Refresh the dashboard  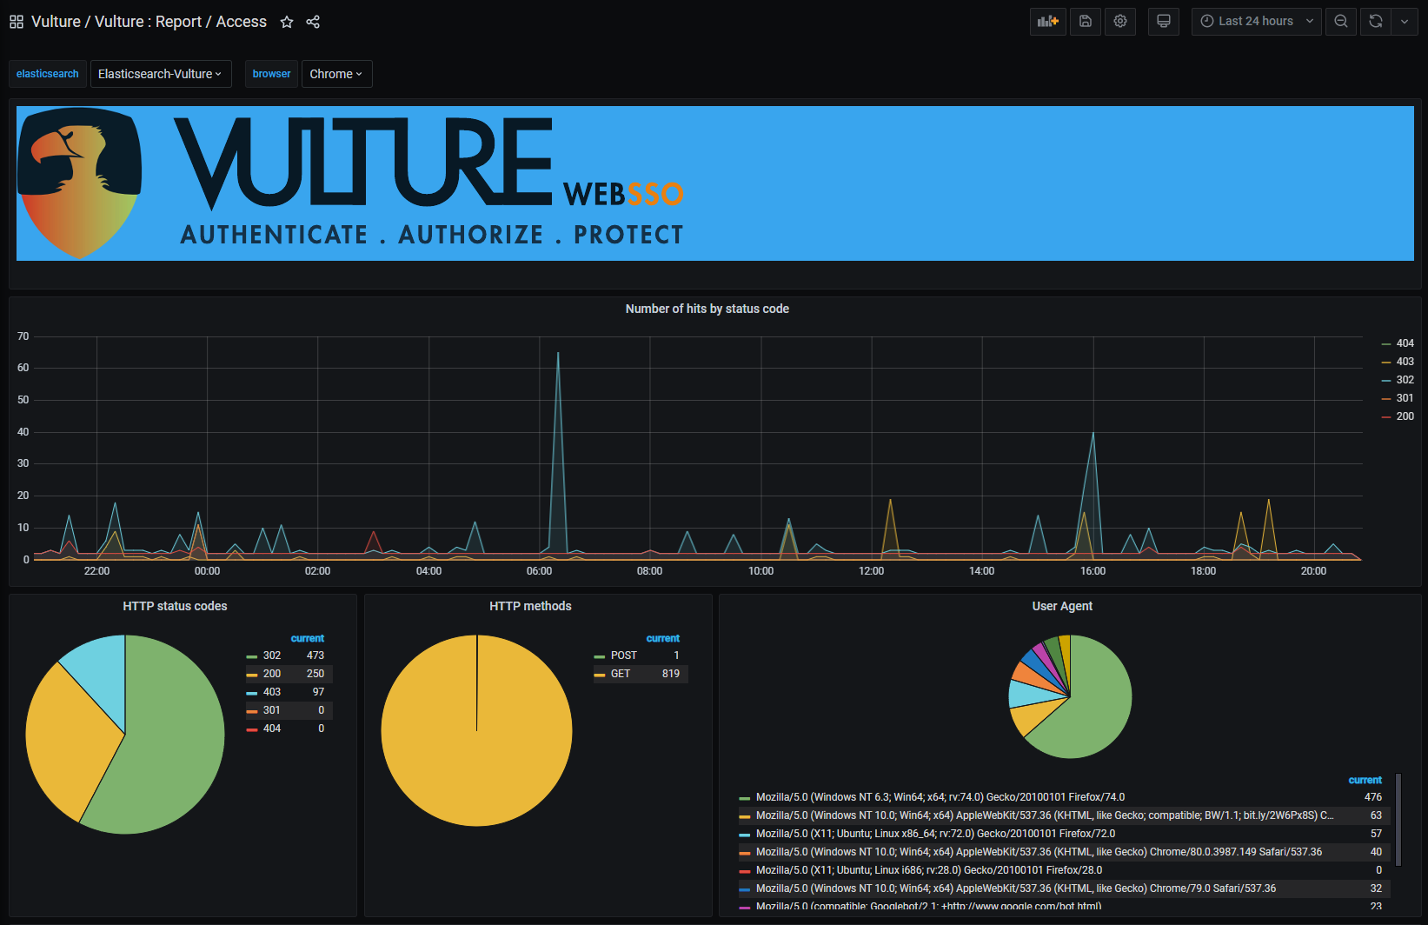point(1376,22)
